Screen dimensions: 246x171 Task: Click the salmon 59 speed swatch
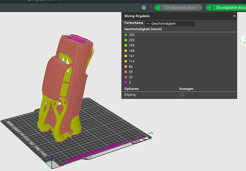point(125,72)
